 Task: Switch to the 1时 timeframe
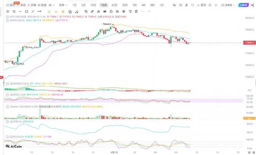click(134, 5)
